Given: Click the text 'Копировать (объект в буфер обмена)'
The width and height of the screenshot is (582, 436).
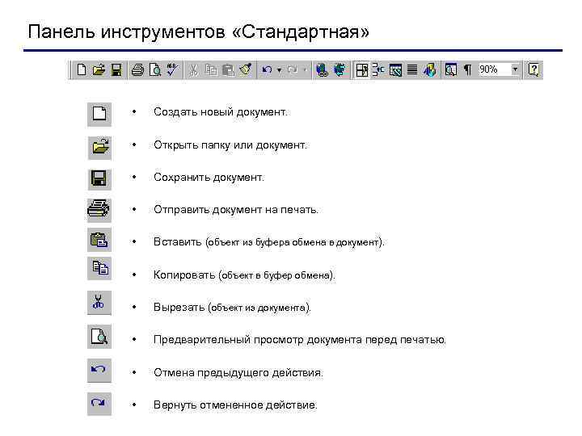Looking at the screenshot, I should [x=244, y=275].
